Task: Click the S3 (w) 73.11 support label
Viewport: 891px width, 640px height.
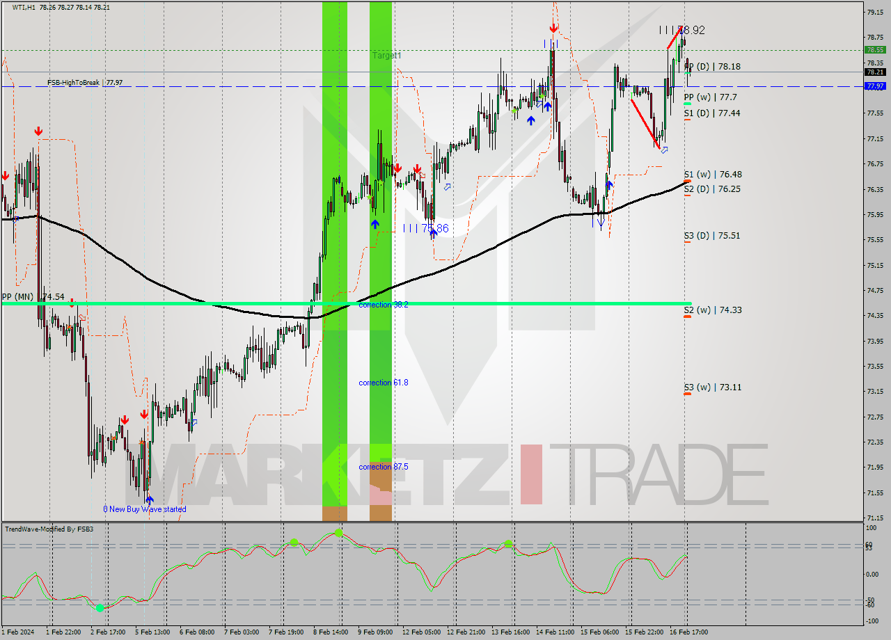Action: tap(712, 387)
